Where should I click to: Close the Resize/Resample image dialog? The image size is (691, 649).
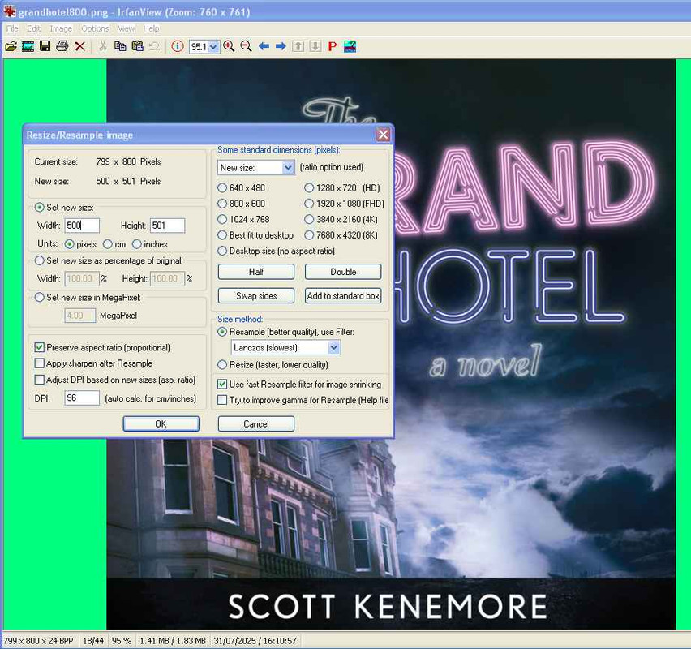click(383, 135)
